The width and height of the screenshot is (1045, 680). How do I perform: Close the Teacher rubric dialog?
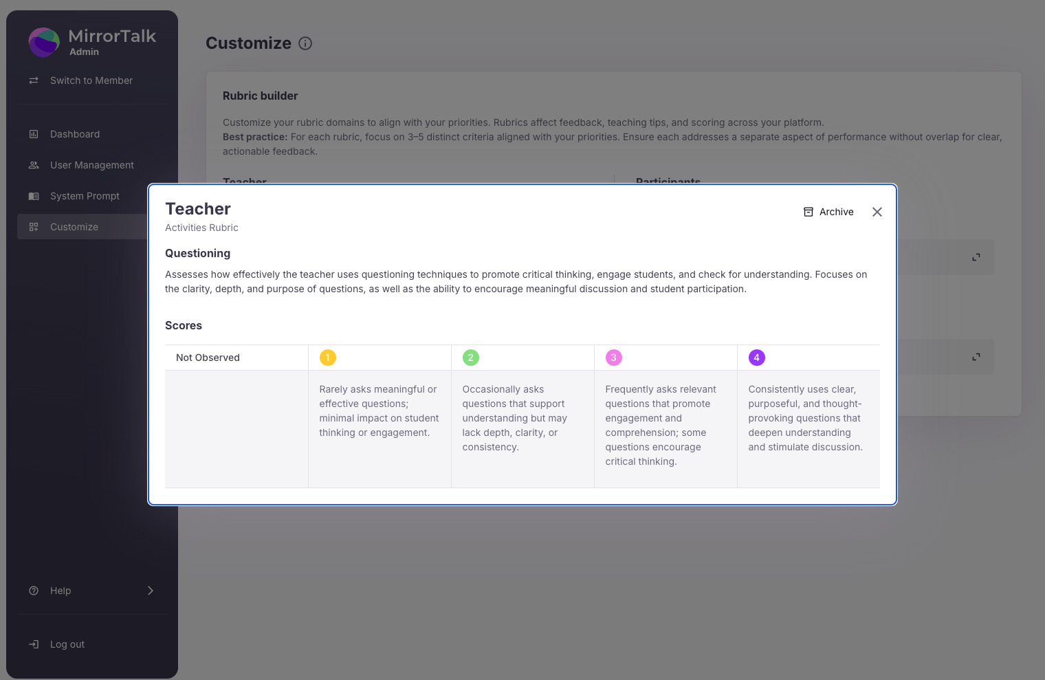point(877,212)
